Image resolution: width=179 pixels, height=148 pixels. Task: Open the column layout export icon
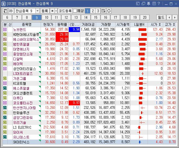click(103, 11)
